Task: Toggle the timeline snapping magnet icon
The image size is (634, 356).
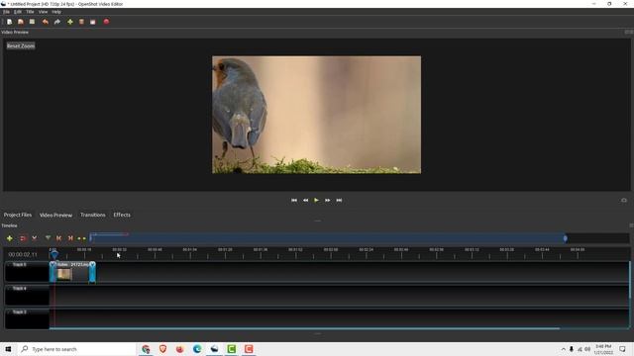Action: (x=23, y=238)
